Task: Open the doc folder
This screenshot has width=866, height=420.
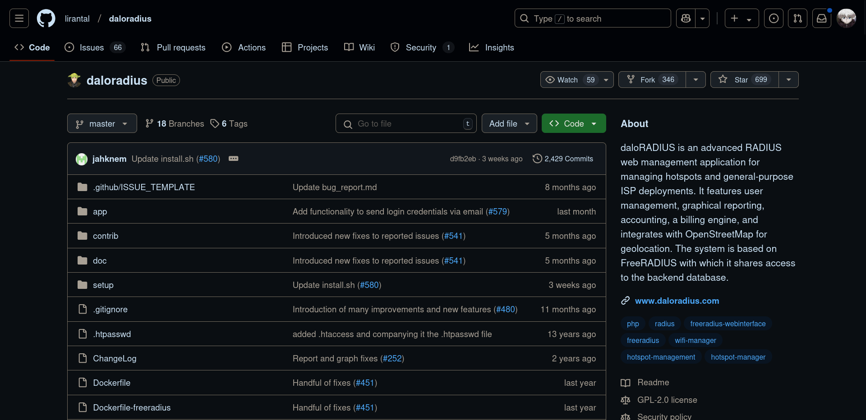Action: point(100,261)
